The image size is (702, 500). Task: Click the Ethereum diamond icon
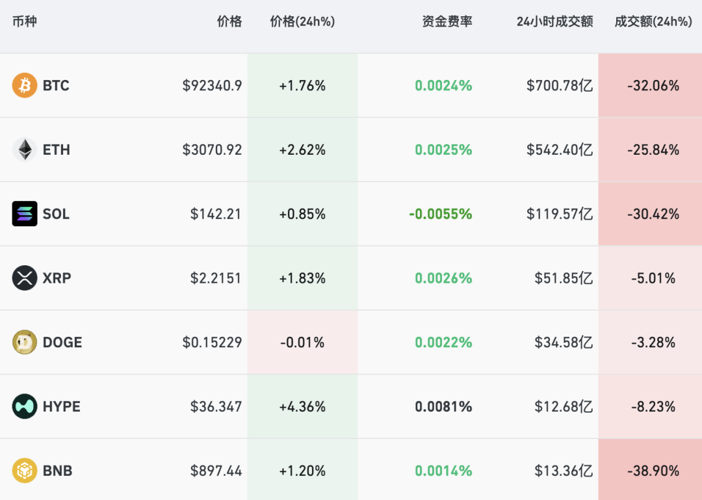[25, 150]
